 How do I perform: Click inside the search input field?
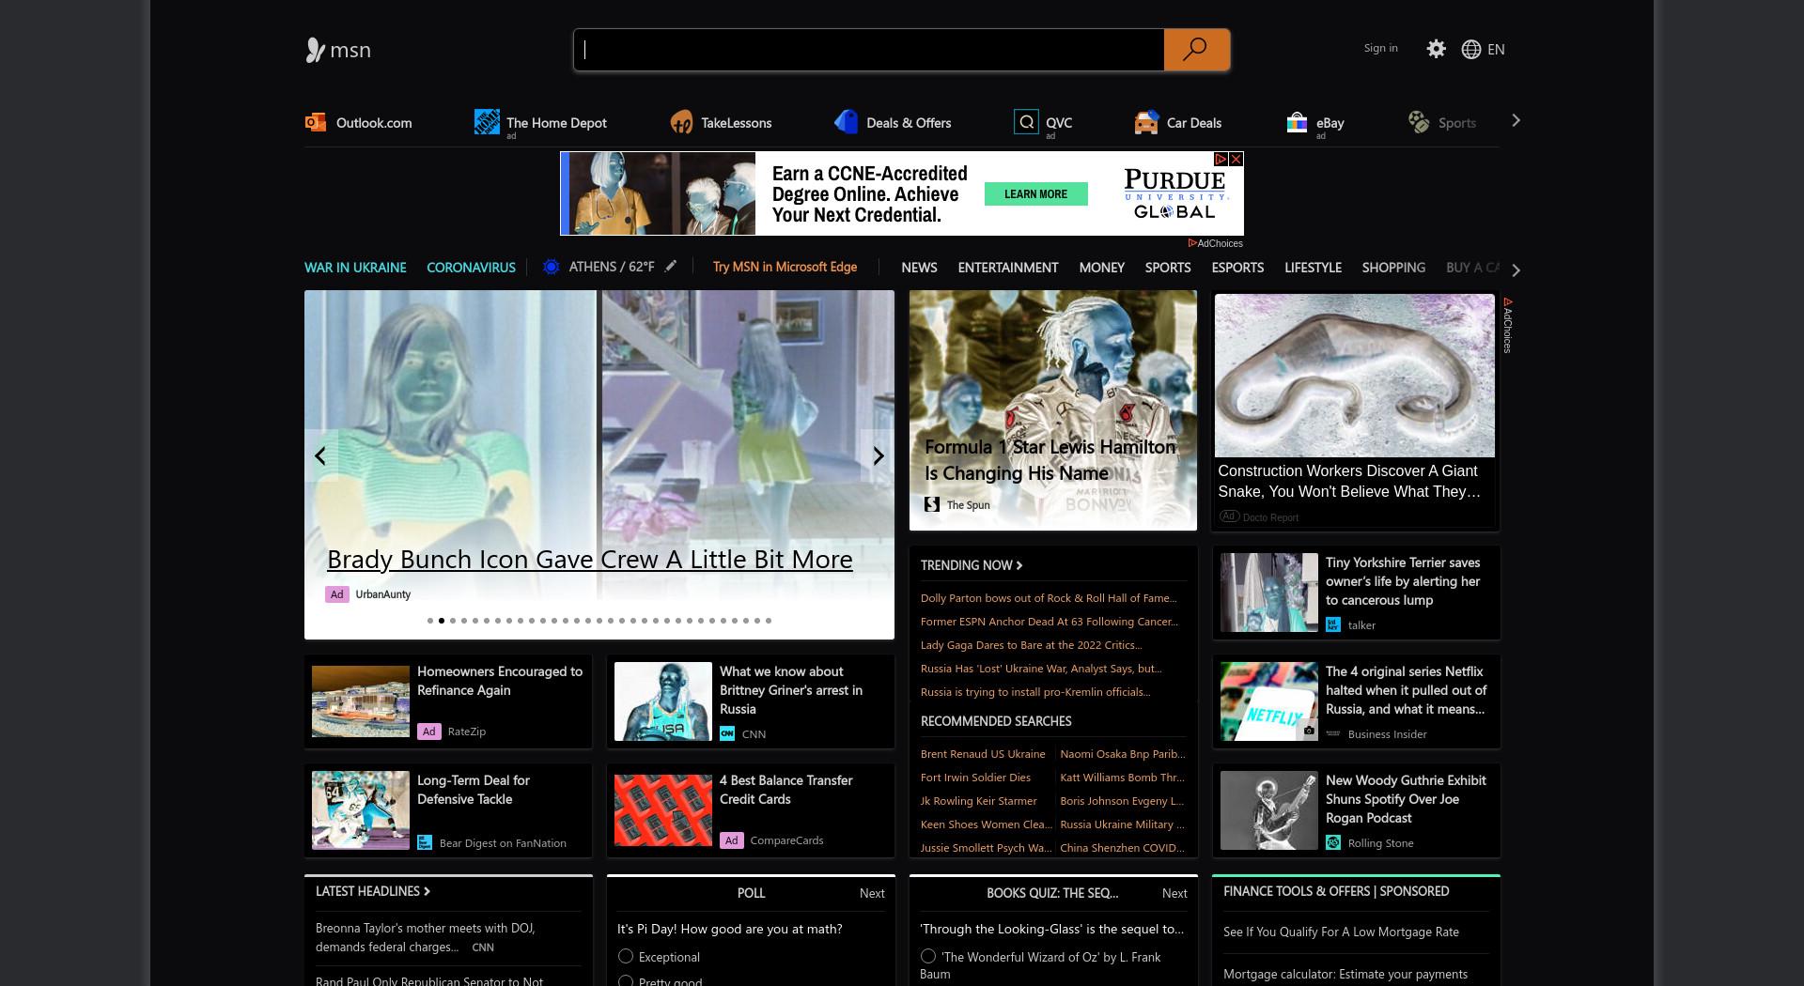(869, 50)
